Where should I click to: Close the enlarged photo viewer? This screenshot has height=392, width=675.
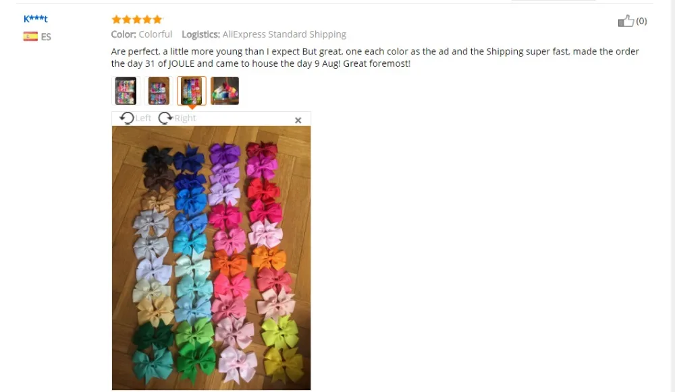298,120
